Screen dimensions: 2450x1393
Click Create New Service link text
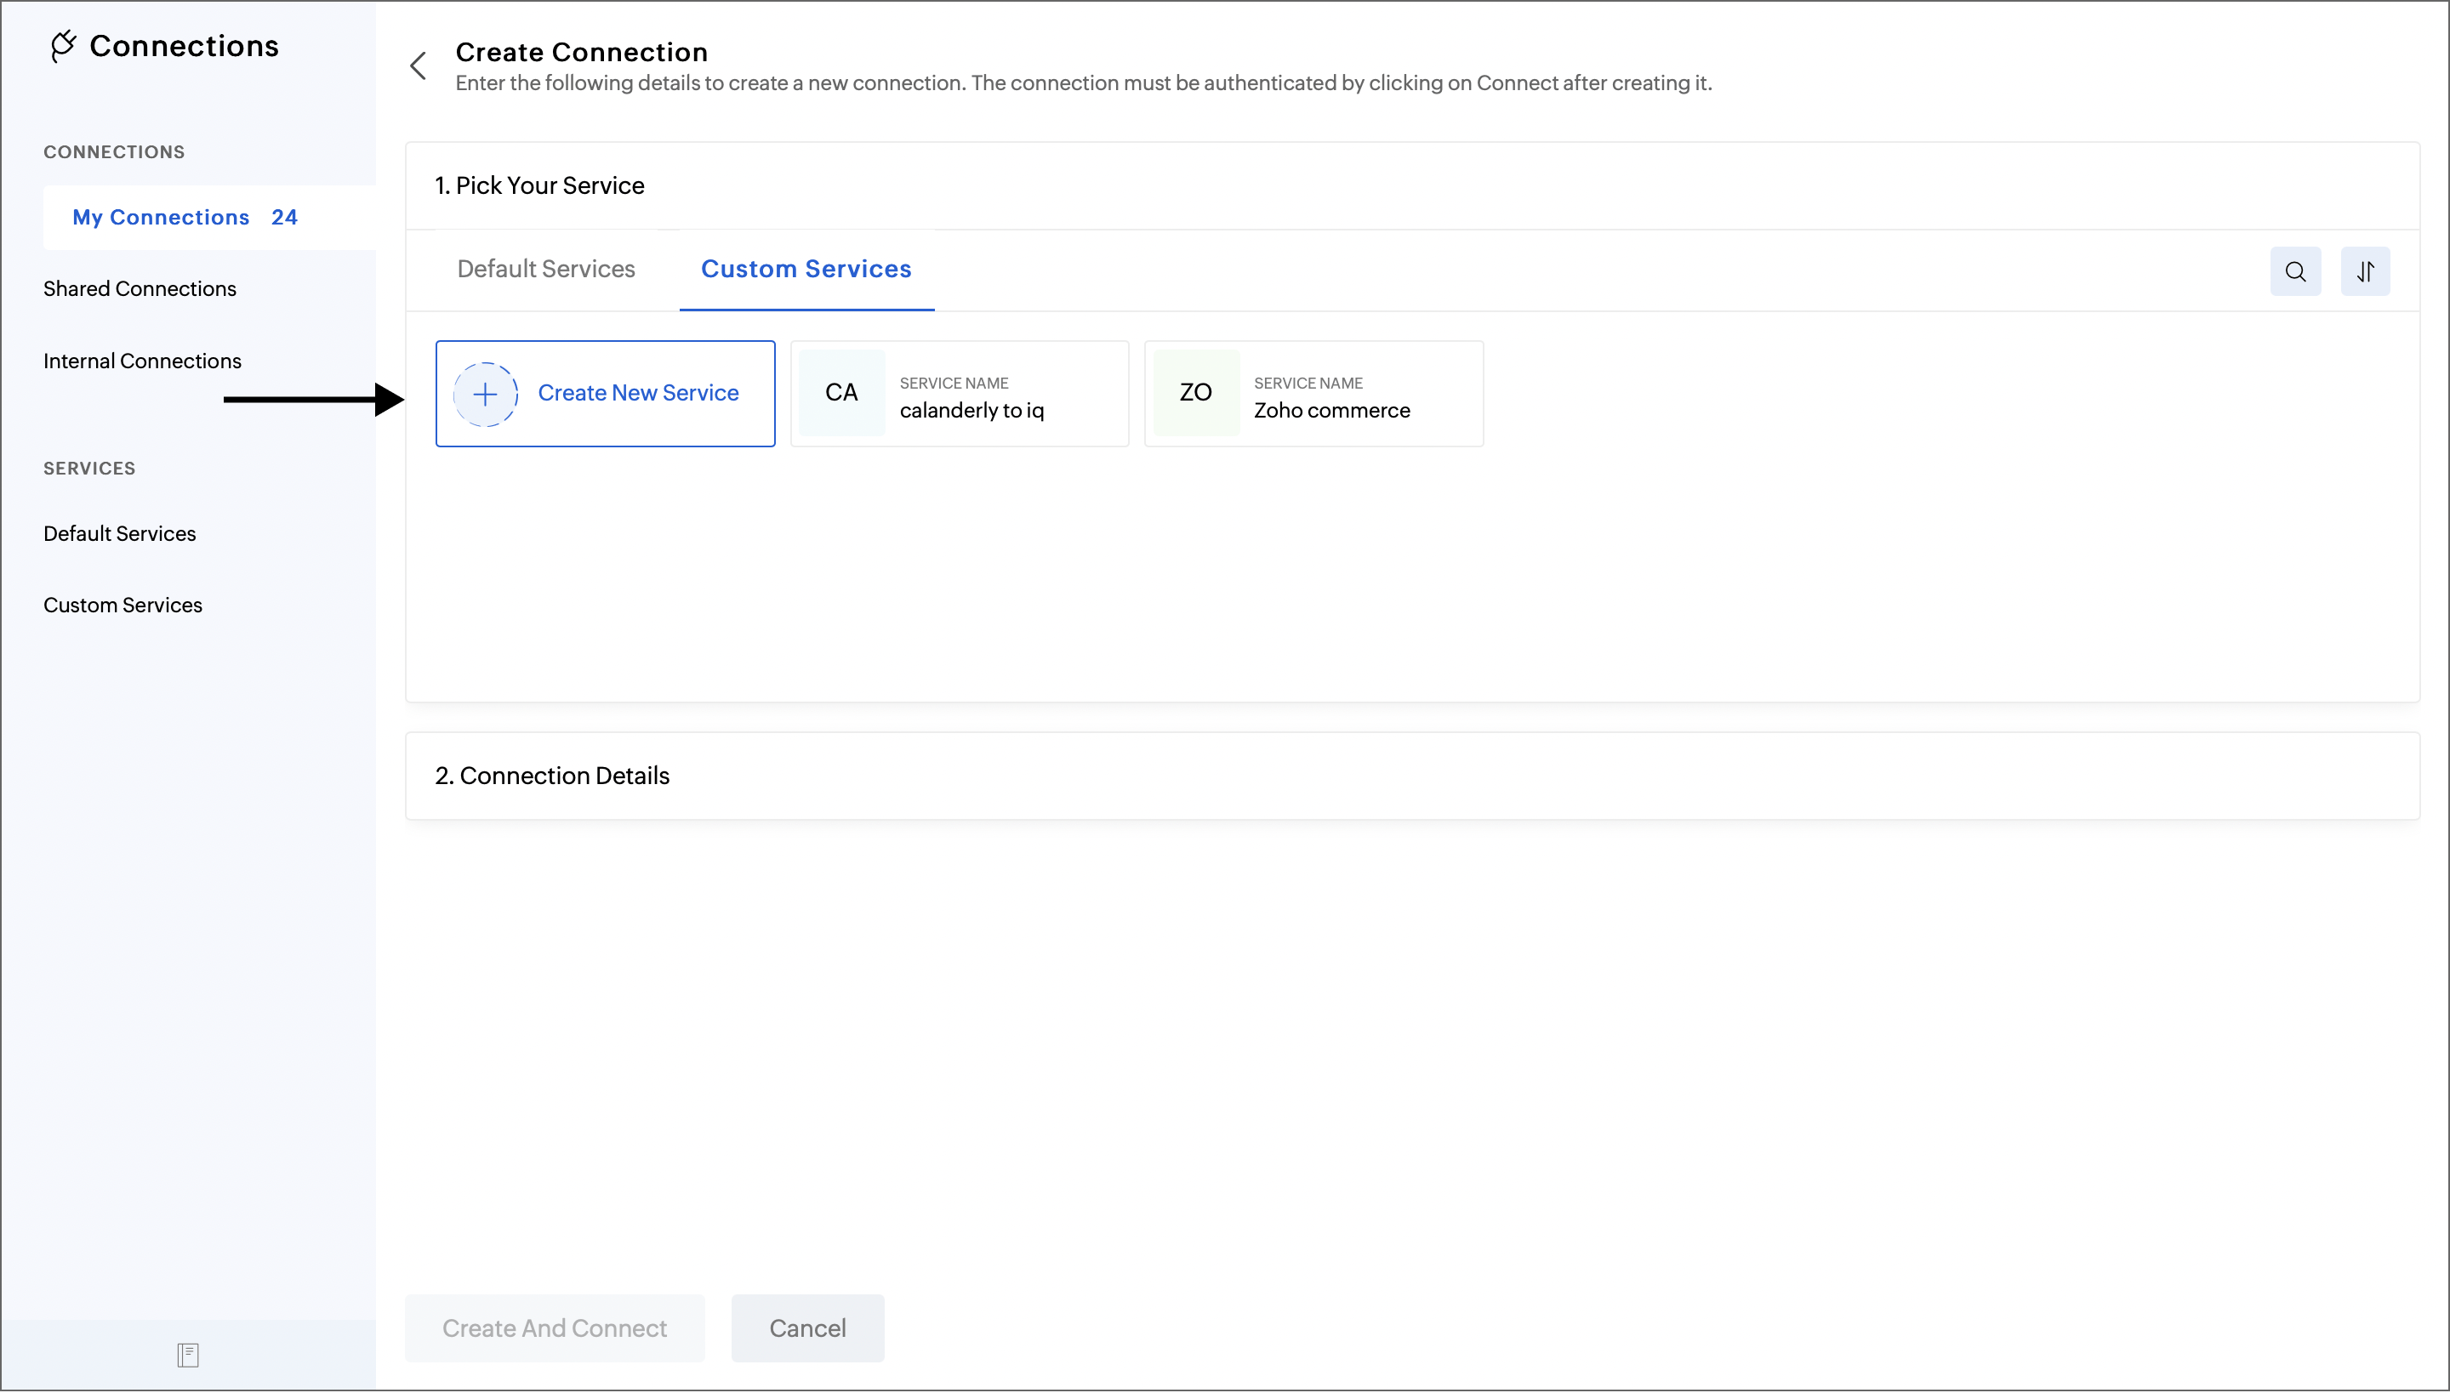637,393
